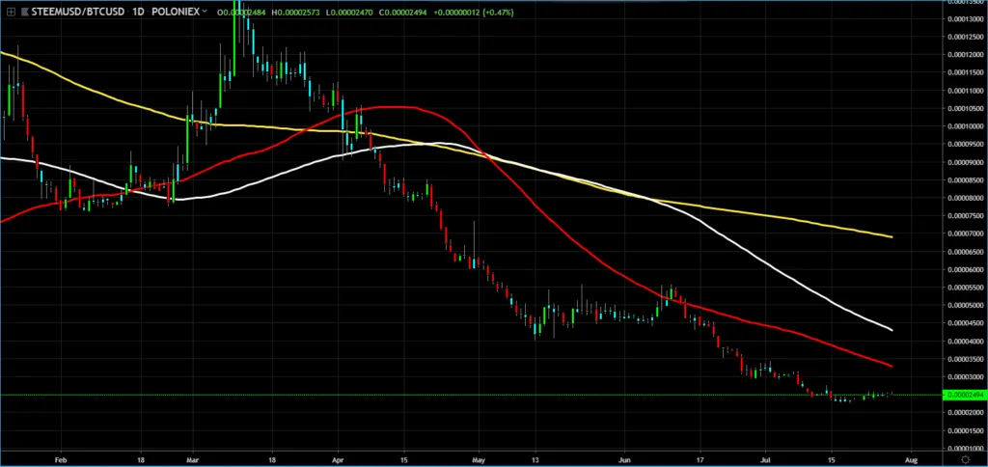Click the legend expand icon beside STEEMUSD/BTCUSD

pos(11,12)
